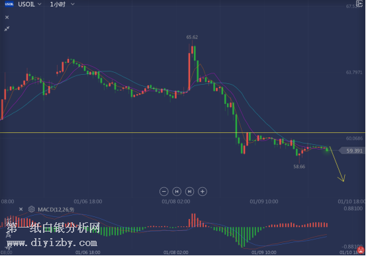Viewport: 366px width, 256px height.
Task: Collapse the chart with the shrink arrows icon
Action: click(7, 28)
